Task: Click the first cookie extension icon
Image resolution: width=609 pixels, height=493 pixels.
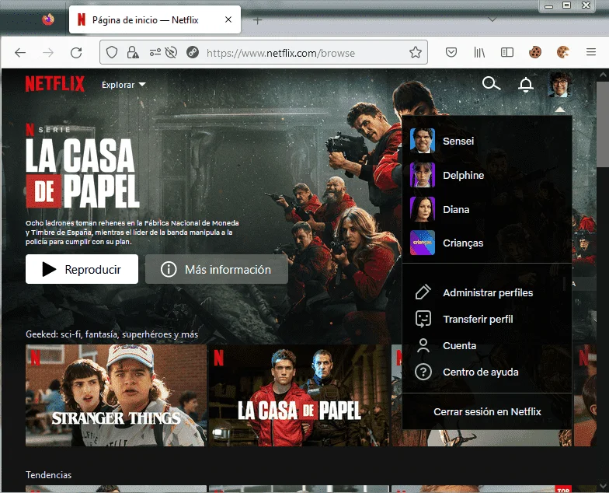Action: [x=535, y=52]
